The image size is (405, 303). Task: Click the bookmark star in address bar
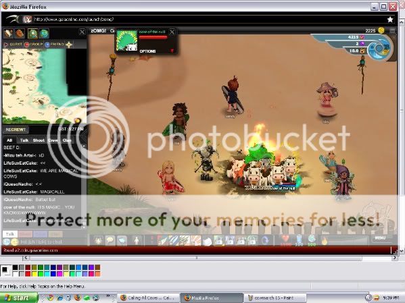390,20
